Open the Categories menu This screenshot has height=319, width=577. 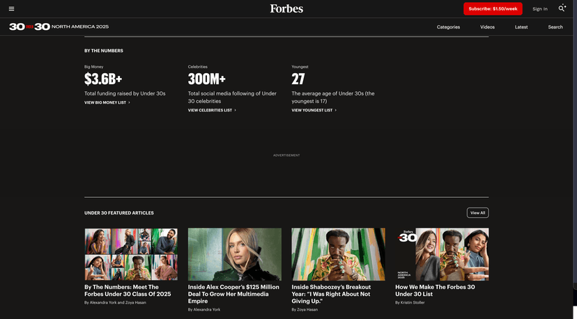point(448,27)
